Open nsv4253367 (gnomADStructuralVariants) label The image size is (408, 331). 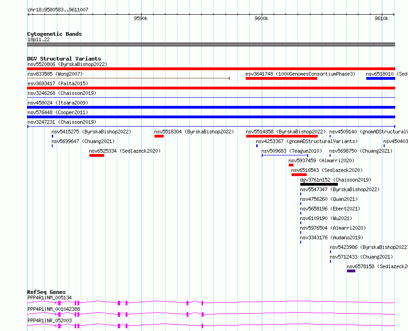pyautogui.click(x=307, y=141)
